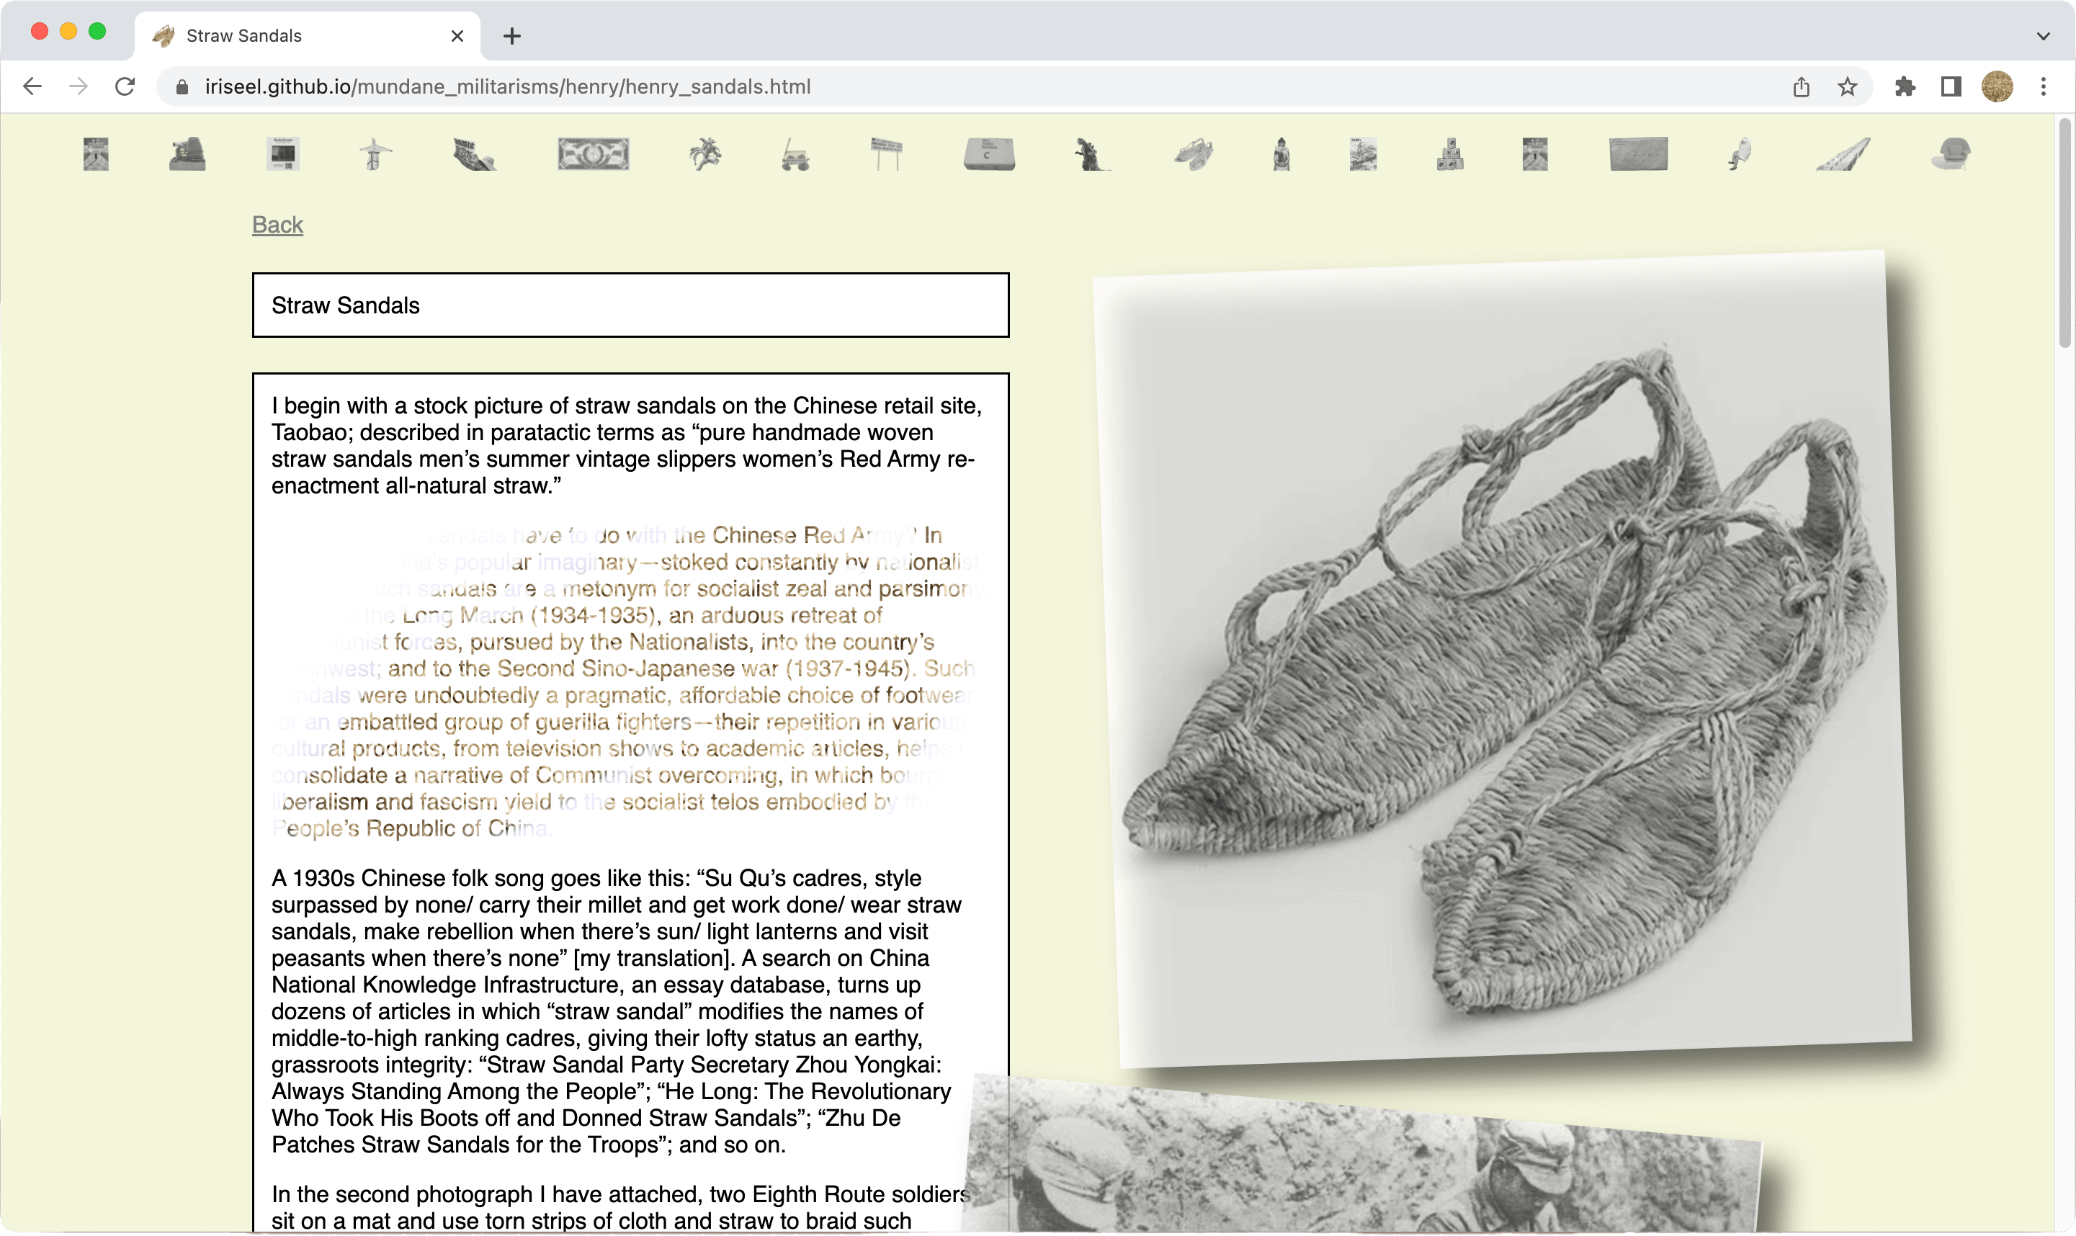The height and width of the screenshot is (1236, 2076).
Task: Click the banknote image in the top strip
Action: pos(593,155)
